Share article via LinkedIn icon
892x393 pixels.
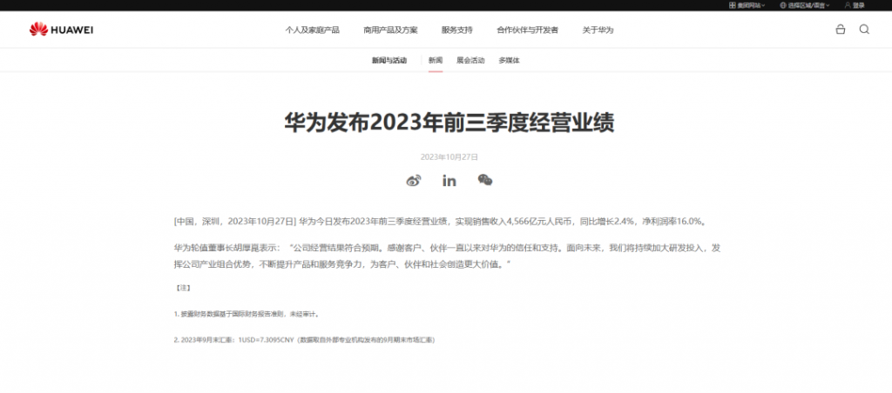coord(449,181)
